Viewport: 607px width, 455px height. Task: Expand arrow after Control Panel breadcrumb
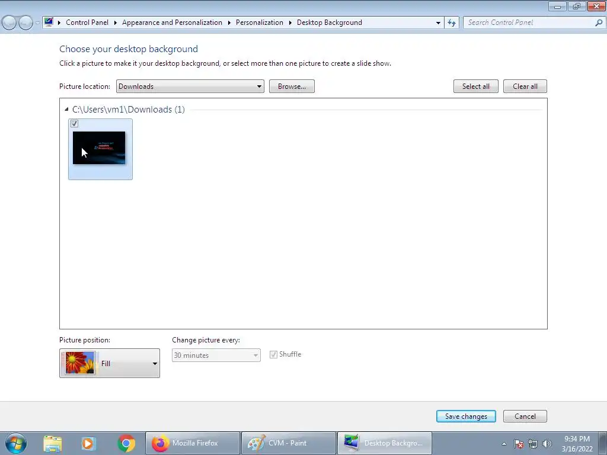click(116, 23)
